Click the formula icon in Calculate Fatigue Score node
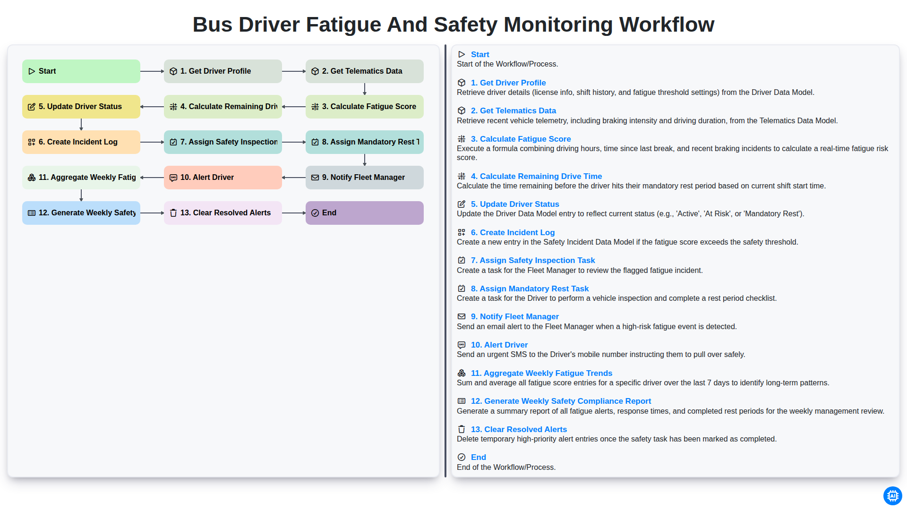The image size is (907, 510). click(315, 107)
